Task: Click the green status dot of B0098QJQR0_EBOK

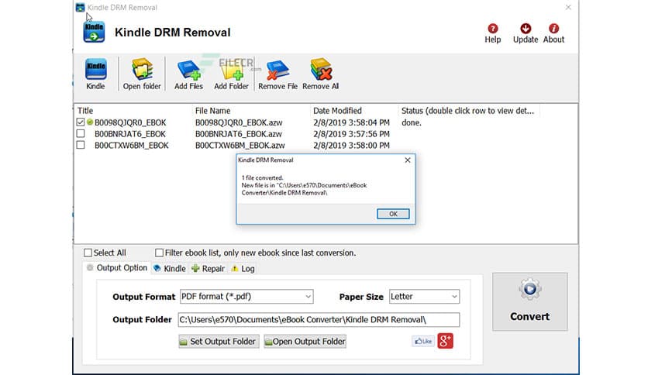Action: [x=90, y=122]
